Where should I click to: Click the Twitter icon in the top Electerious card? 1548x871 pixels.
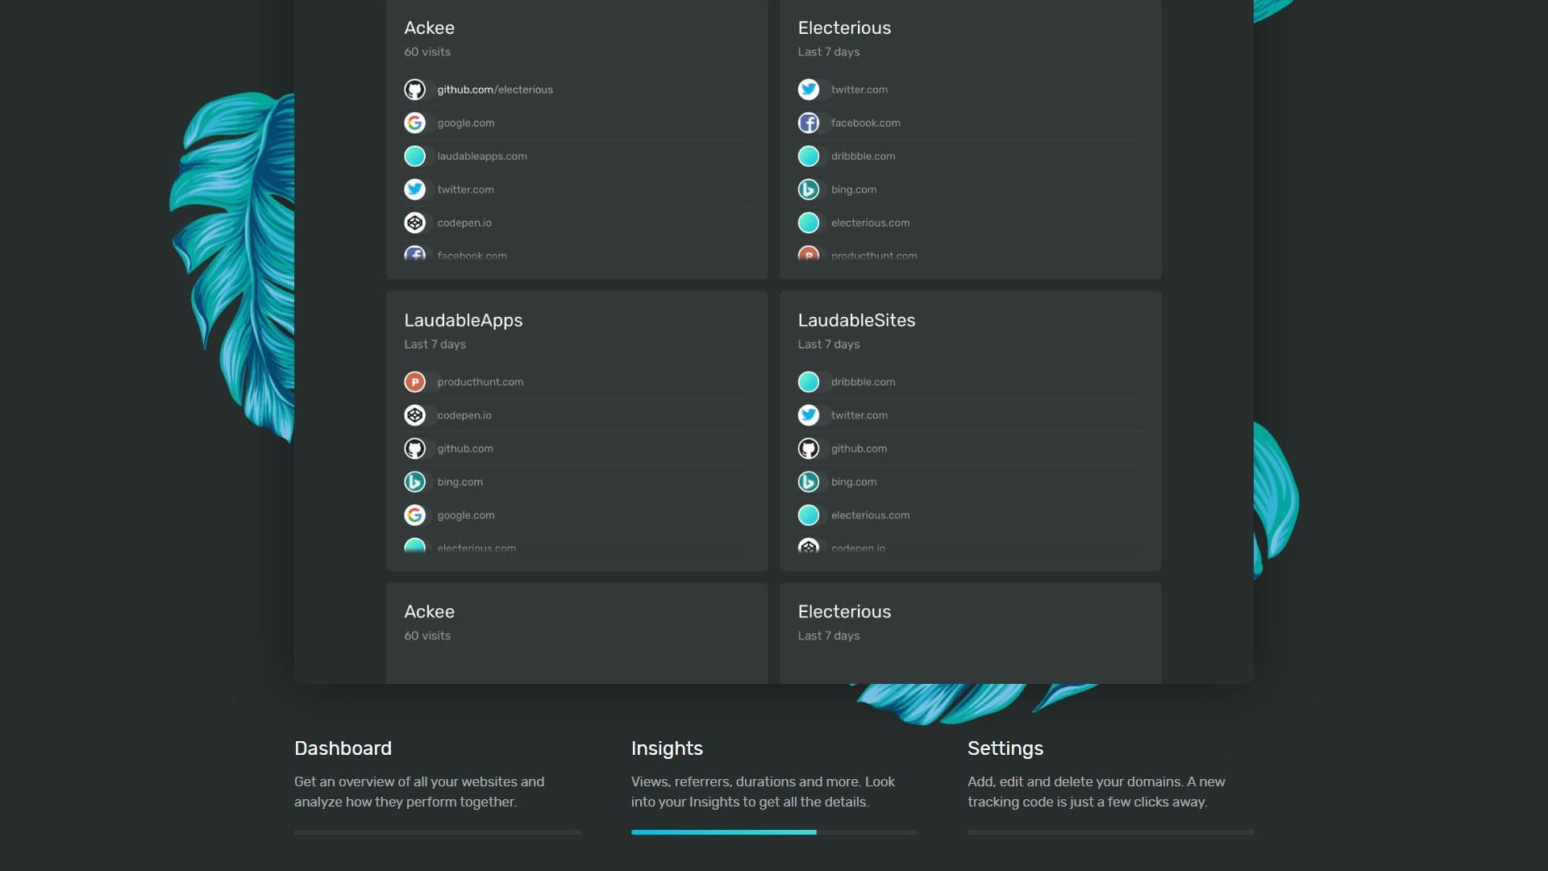click(809, 90)
